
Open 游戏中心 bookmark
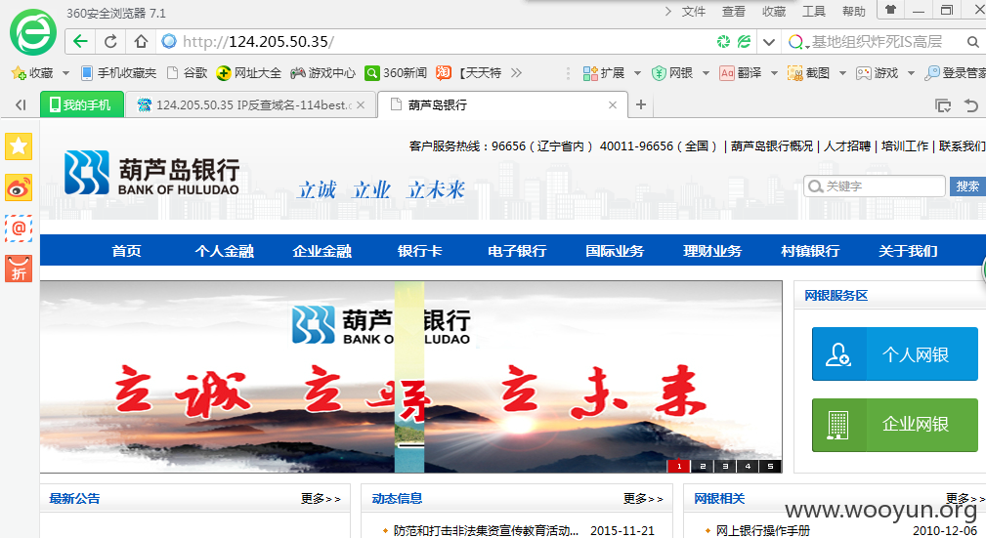tap(322, 73)
